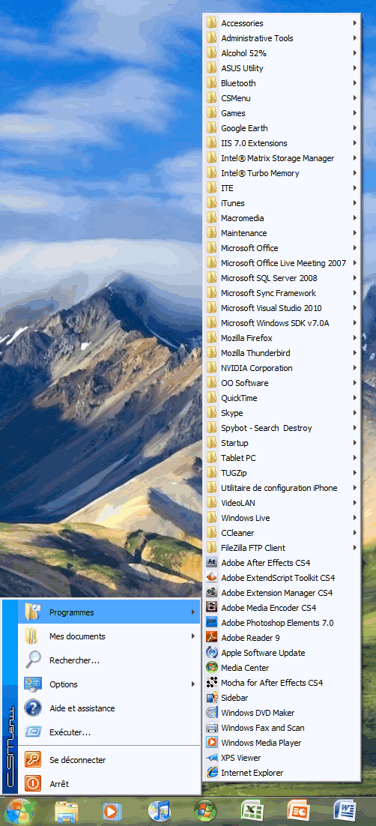Click the Adobe Media Encoder CS4 icon
This screenshot has height=826, width=376.
tap(212, 607)
